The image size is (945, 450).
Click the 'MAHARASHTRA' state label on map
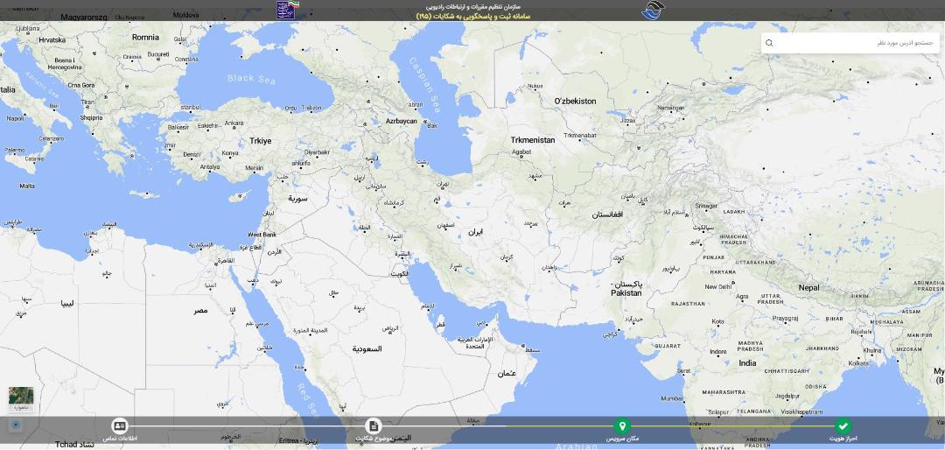pos(724,392)
